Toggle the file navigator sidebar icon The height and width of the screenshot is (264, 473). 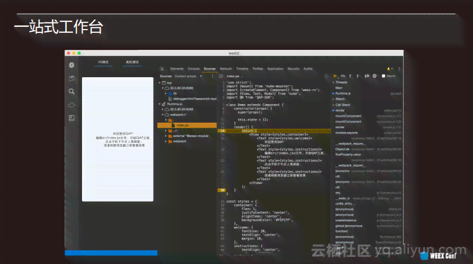[x=221, y=76]
